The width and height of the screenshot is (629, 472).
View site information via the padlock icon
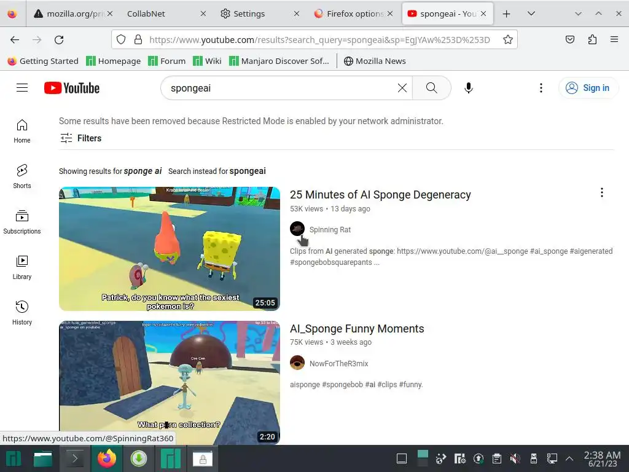point(138,39)
